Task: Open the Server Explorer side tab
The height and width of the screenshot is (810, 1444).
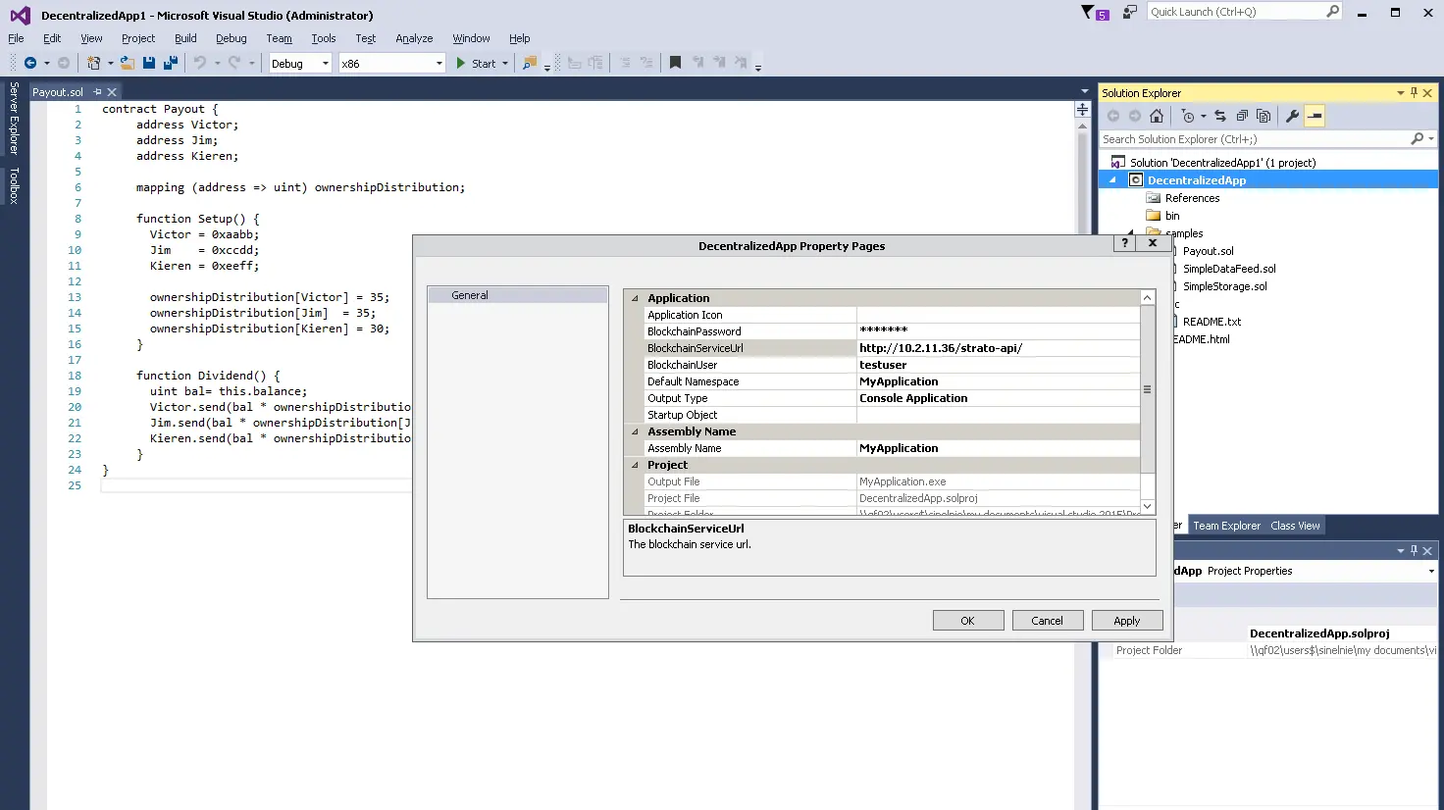Action: pyautogui.click(x=14, y=119)
